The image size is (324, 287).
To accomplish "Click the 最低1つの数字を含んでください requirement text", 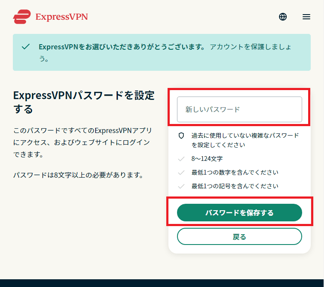I will coord(235,172).
